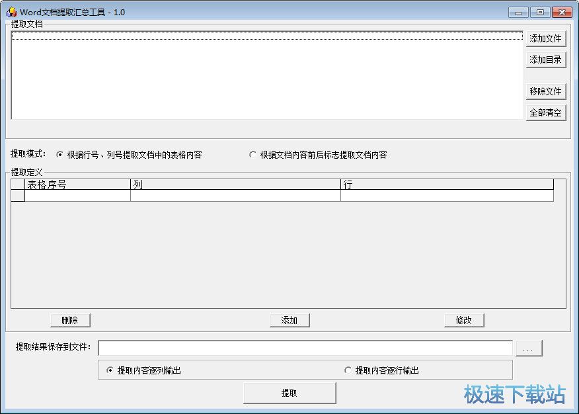The width and height of the screenshot is (579, 414).
Task: Clear all files with 全部清空
Action: tap(546, 112)
